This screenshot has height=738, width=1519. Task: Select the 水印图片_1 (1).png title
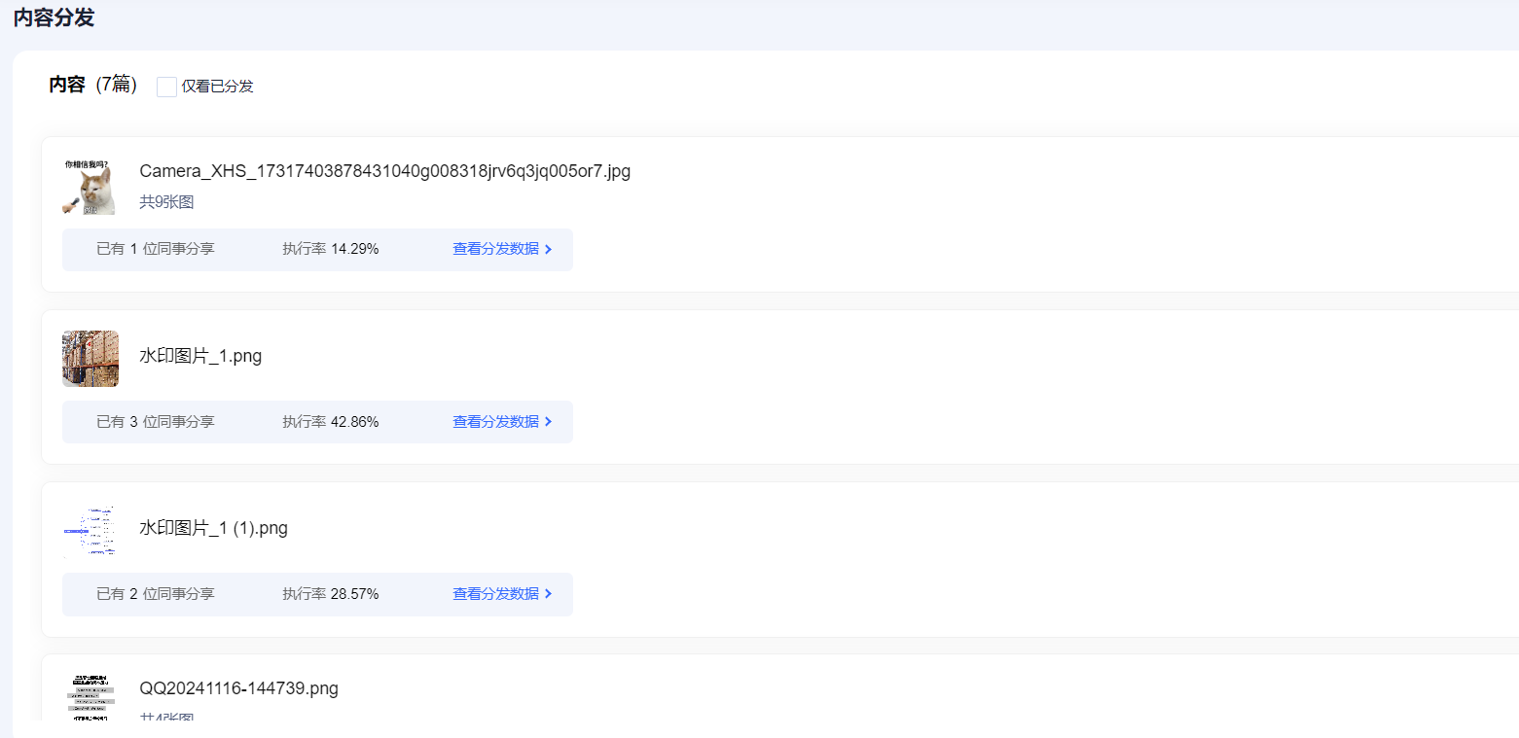(x=213, y=528)
